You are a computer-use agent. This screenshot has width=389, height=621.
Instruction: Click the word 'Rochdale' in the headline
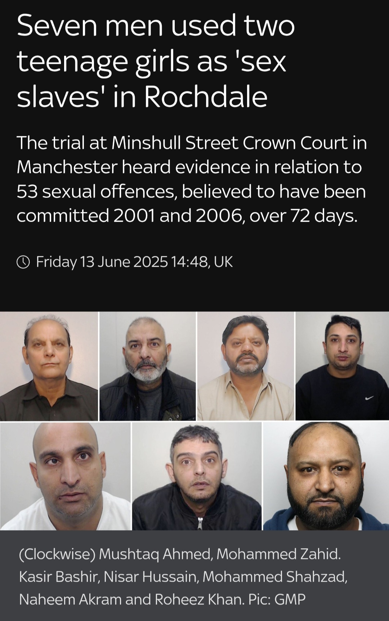(x=206, y=97)
